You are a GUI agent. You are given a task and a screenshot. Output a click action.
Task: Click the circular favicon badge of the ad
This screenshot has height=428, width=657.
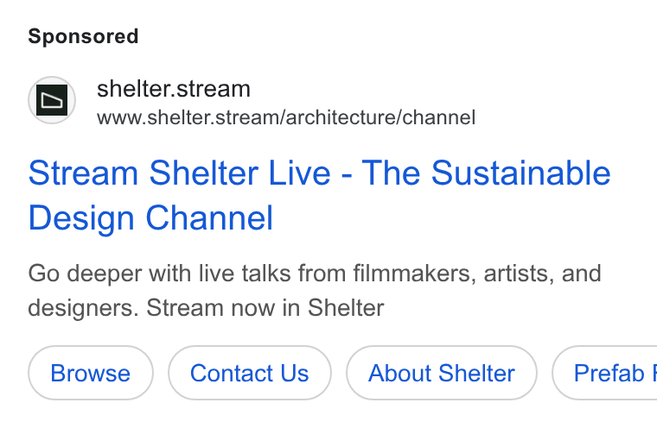(52, 100)
